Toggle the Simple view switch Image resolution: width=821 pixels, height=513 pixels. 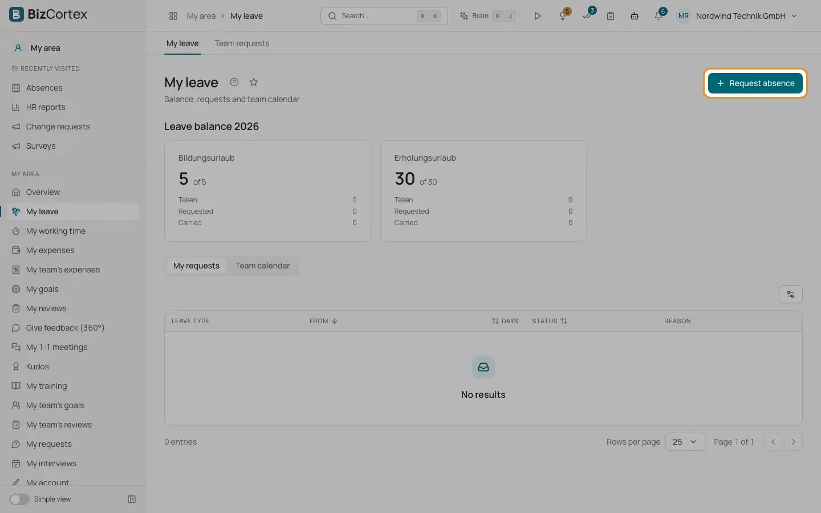[x=19, y=499]
